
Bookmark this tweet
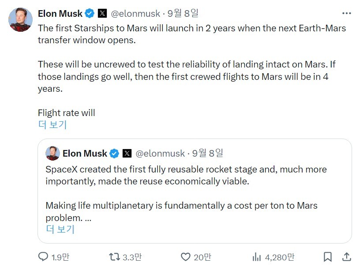(328, 257)
